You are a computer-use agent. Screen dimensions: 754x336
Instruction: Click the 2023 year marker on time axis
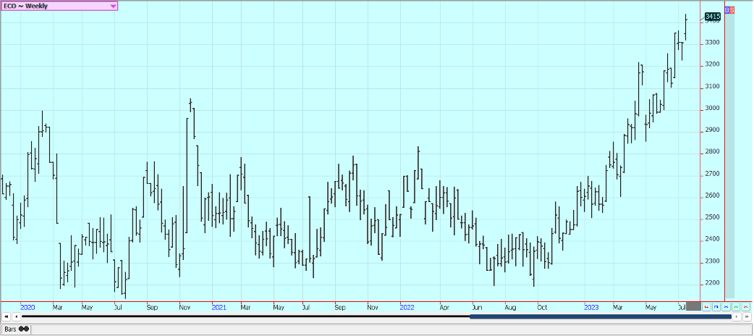[x=593, y=307]
